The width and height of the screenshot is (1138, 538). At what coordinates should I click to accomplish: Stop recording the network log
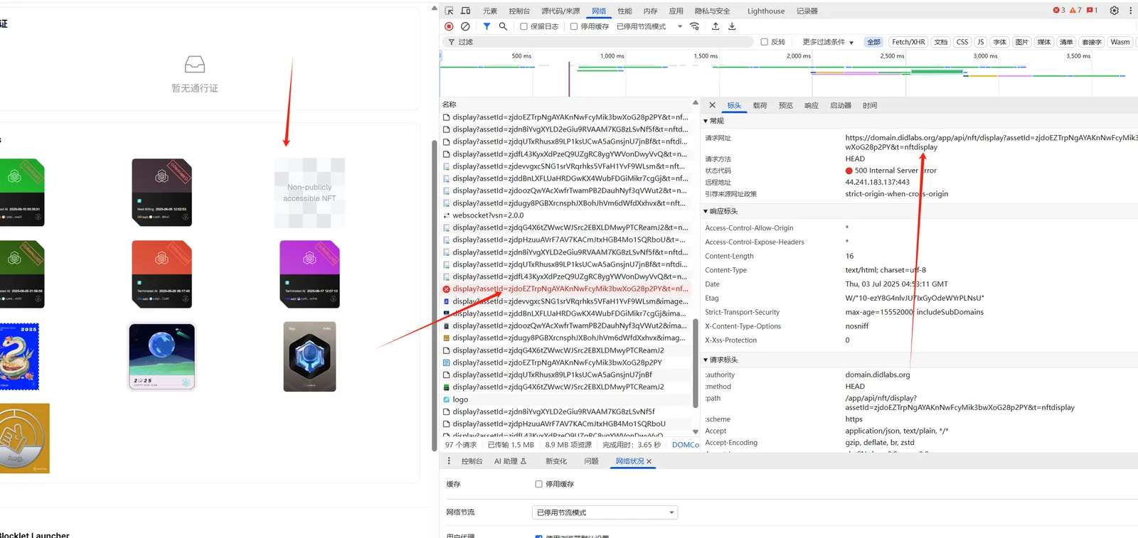[x=449, y=26]
